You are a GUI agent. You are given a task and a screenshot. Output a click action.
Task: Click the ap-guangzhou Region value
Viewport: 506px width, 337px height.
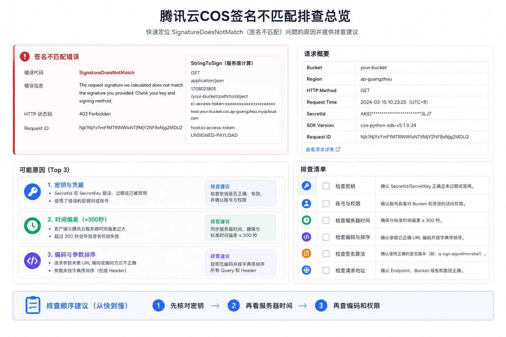point(376,79)
